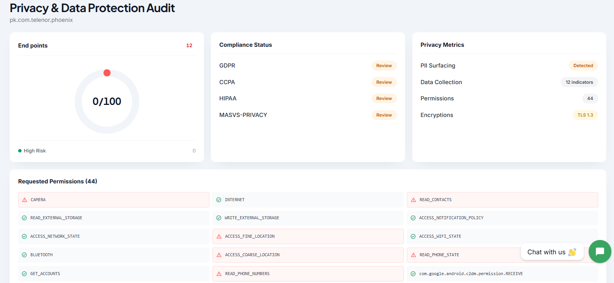Click the warning icon beside ACCESS_FINE_LOCATION
The height and width of the screenshot is (283, 614).
coord(219,237)
